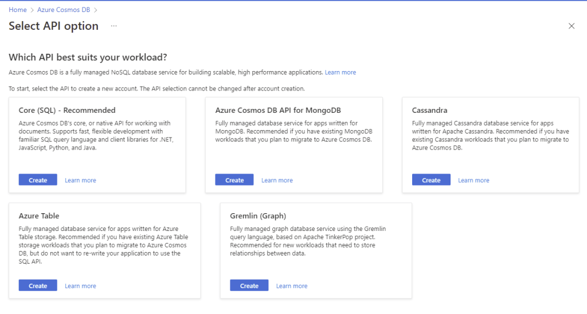Create an Azure Table account
This screenshot has height=314, width=587.
[38, 285]
